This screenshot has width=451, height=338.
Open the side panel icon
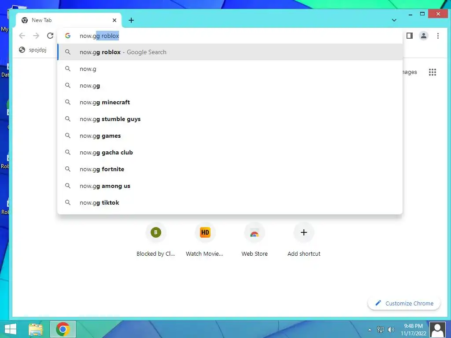pyautogui.click(x=410, y=36)
